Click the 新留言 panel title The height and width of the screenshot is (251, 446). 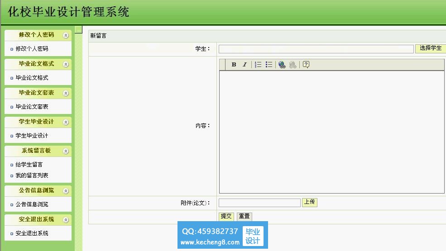point(98,36)
